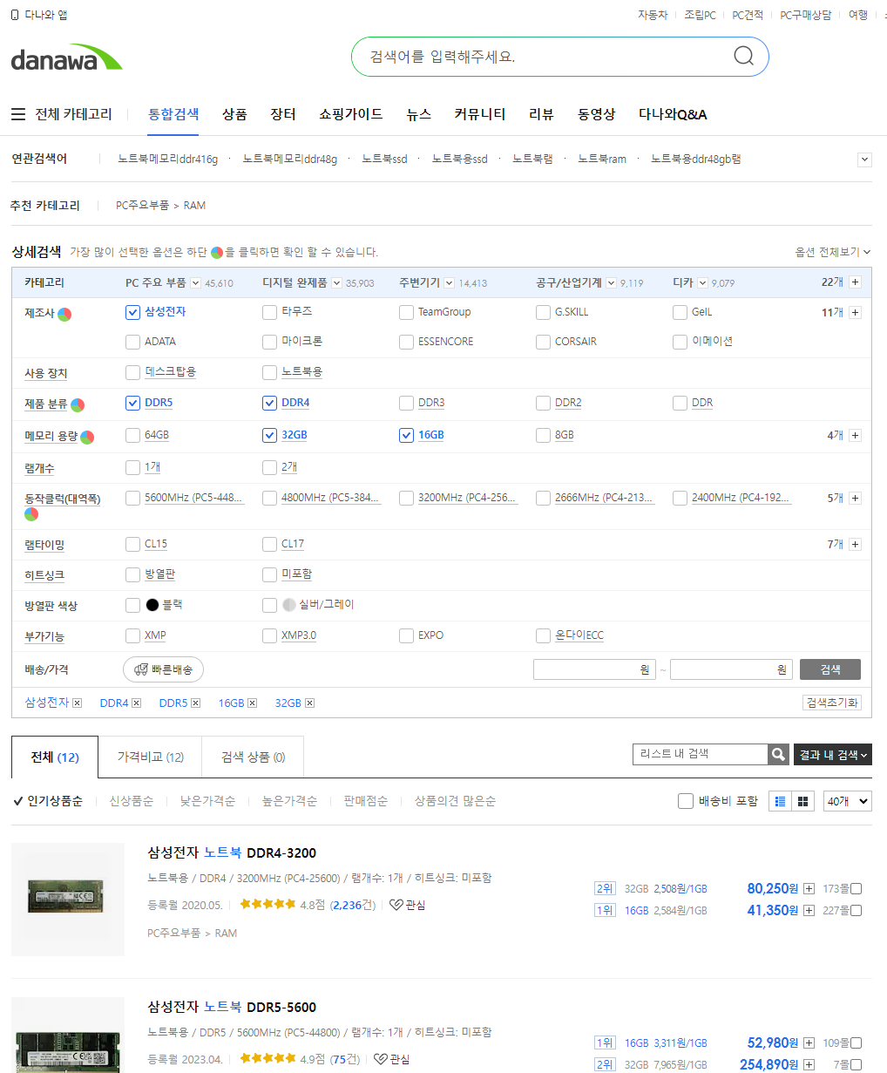Open the 쇼핑가이드 menu tab
887x1073 pixels.
(x=351, y=114)
